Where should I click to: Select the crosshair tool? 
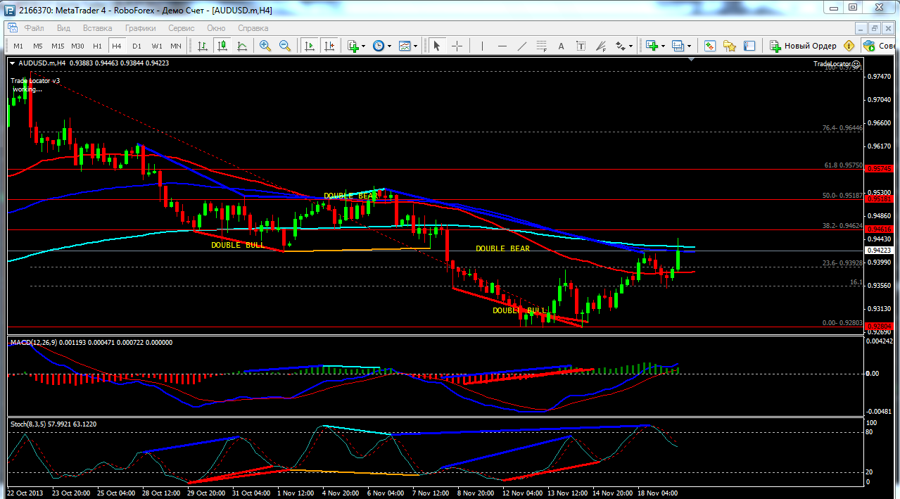tap(457, 46)
